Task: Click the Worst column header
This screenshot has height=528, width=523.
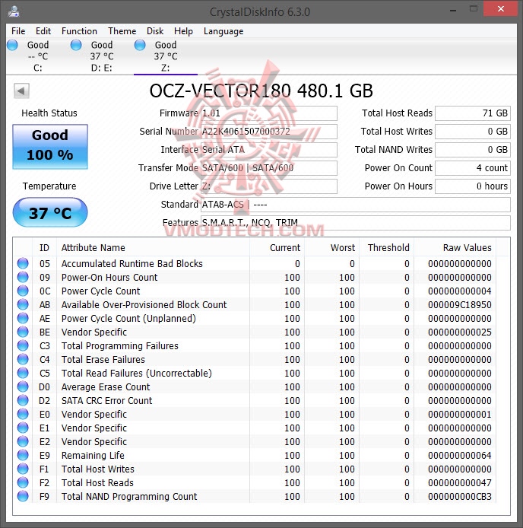Action: pyautogui.click(x=332, y=247)
